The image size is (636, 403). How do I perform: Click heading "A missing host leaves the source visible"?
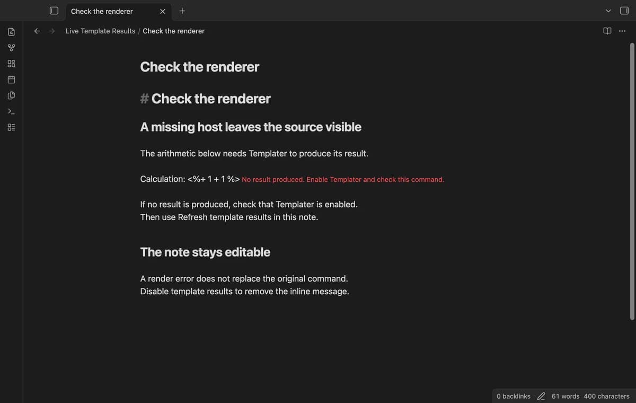(251, 127)
